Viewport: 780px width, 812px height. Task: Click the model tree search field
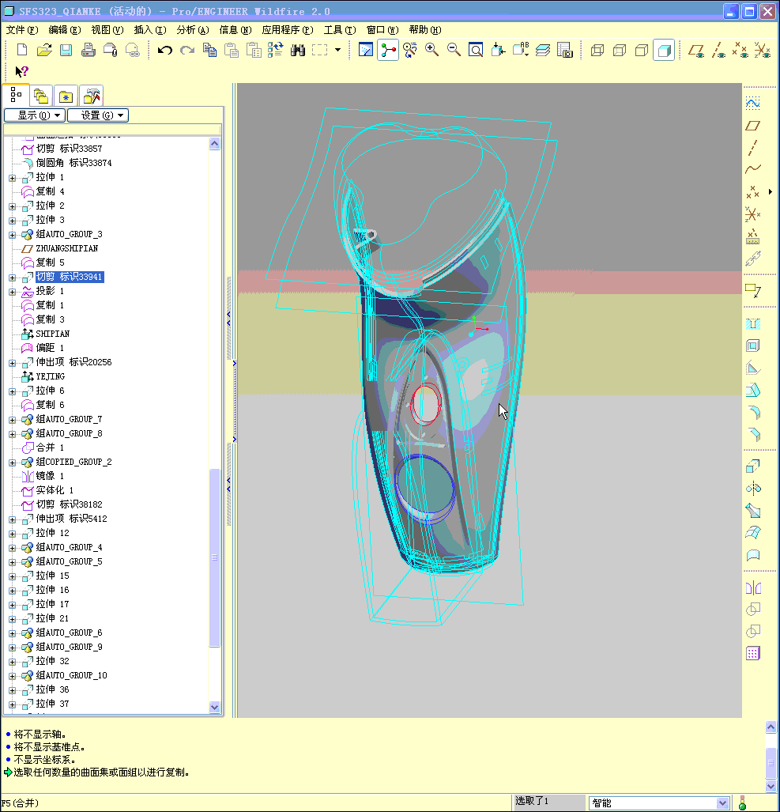point(112,129)
